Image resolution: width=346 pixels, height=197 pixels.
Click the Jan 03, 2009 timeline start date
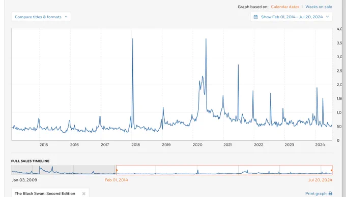click(x=24, y=180)
